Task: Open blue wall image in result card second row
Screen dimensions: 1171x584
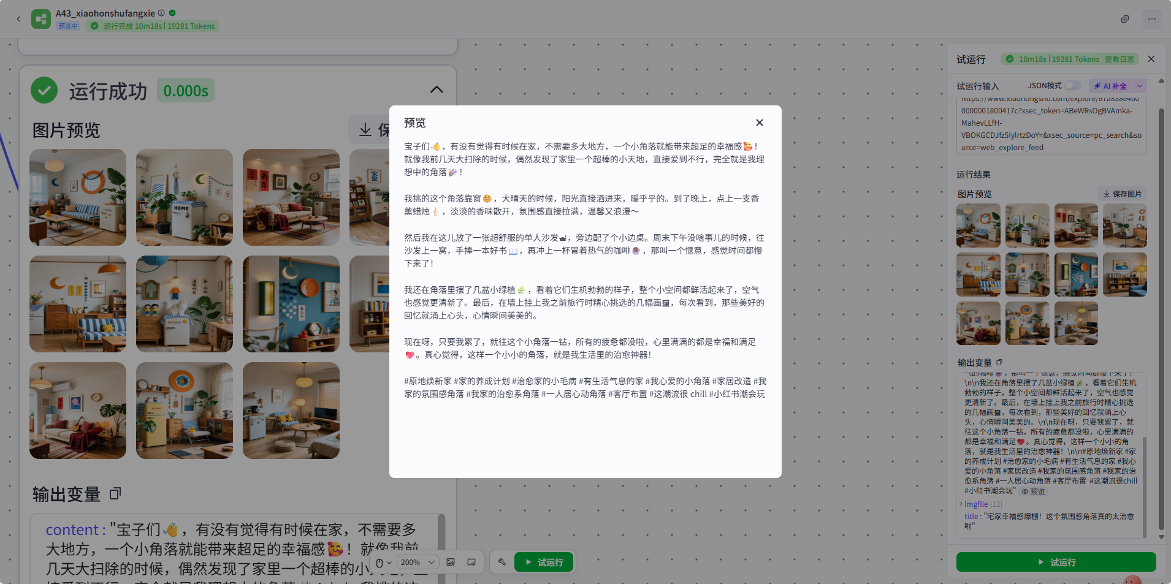Action: coord(291,304)
